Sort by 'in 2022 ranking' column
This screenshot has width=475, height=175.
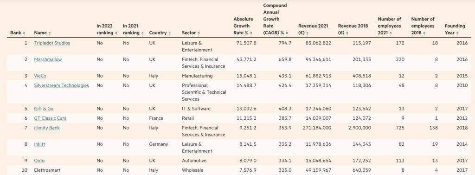(116, 33)
